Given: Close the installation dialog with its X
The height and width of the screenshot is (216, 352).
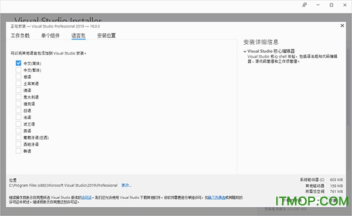Looking at the screenshot, I should [342, 26].
